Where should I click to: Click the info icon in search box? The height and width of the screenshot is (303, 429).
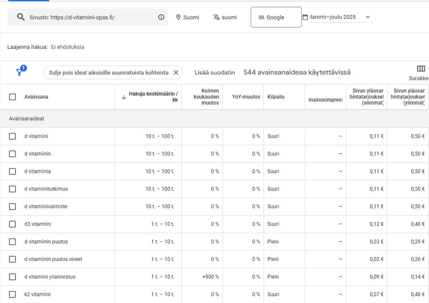click(161, 17)
